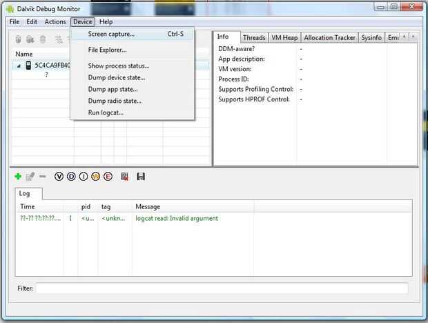The image size is (428, 323).
Task: Click the first debug icon in device toolbar
Action: click(x=18, y=39)
